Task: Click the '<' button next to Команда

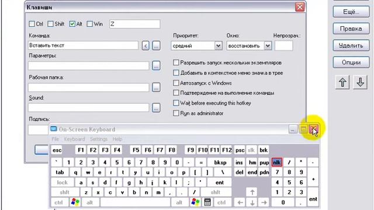Action: pos(146,45)
